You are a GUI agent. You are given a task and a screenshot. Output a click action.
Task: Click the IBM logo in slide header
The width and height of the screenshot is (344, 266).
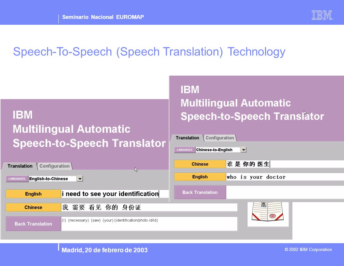click(x=322, y=15)
